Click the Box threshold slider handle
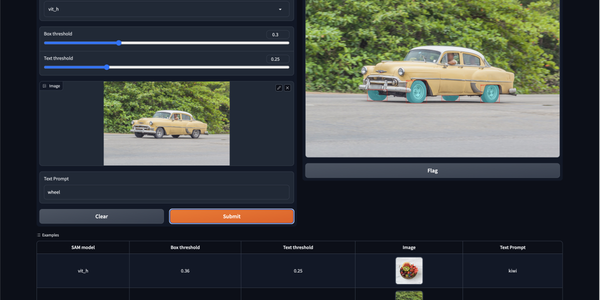The height and width of the screenshot is (300, 600). click(x=119, y=43)
